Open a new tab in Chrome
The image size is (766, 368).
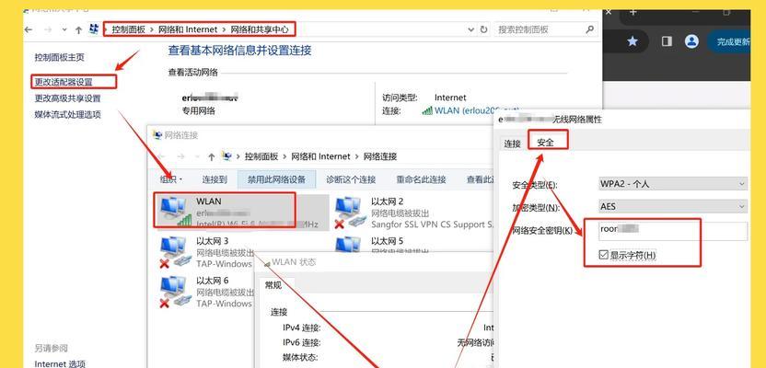[633, 13]
